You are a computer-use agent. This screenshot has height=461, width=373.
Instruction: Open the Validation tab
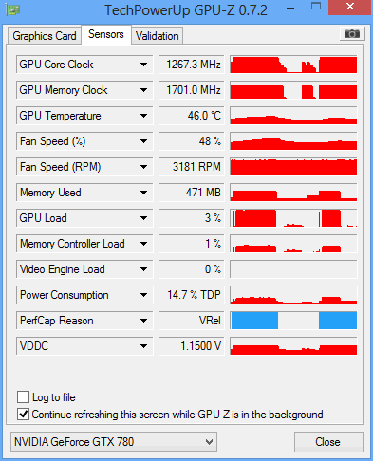click(157, 36)
